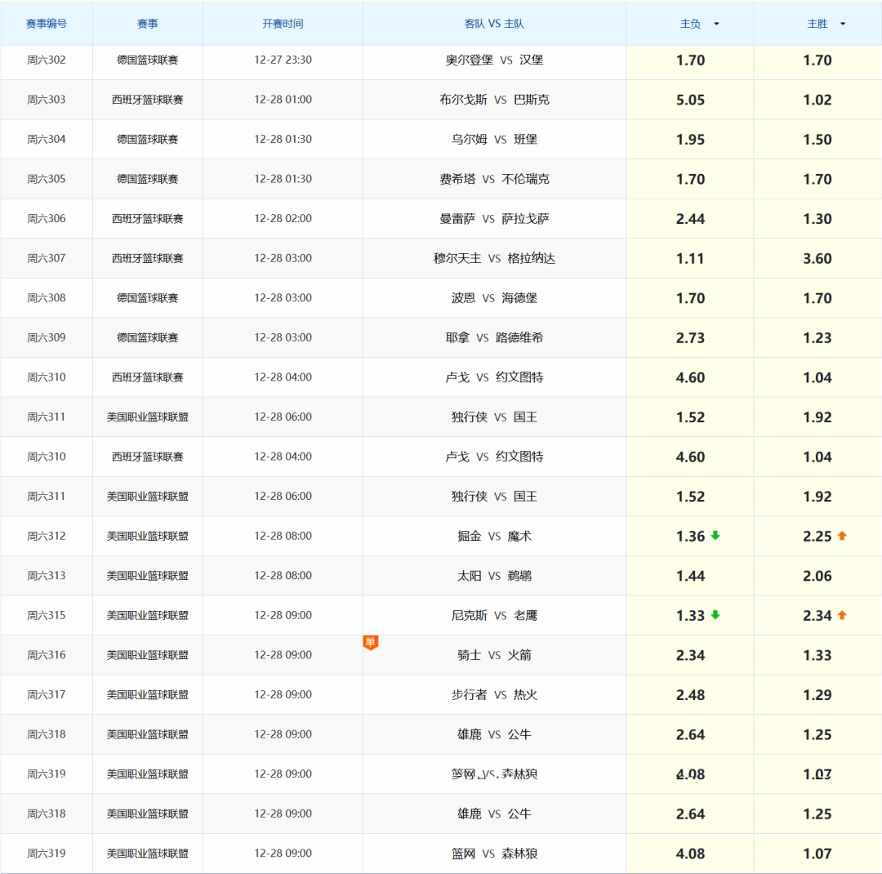Click start time 12-28 02:00
This screenshot has width=882, height=874.
[283, 218]
